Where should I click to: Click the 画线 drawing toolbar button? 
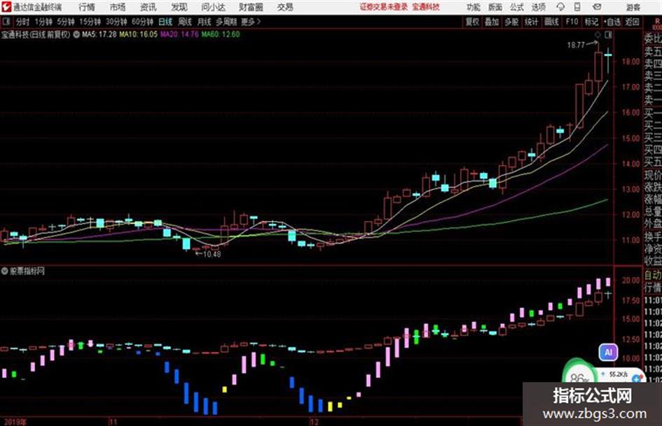[x=551, y=22]
